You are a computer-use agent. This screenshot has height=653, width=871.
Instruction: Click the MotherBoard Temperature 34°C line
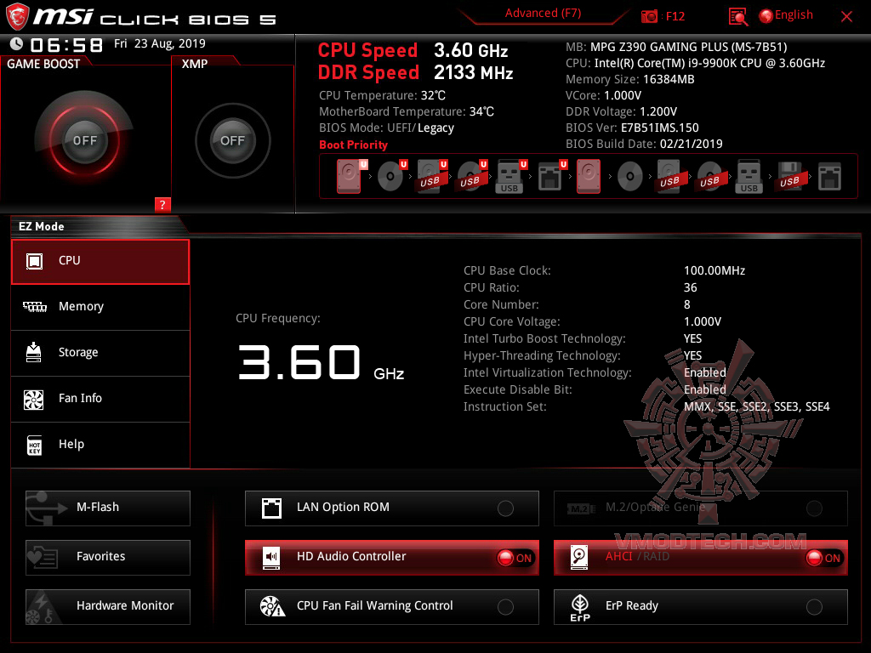tap(407, 111)
